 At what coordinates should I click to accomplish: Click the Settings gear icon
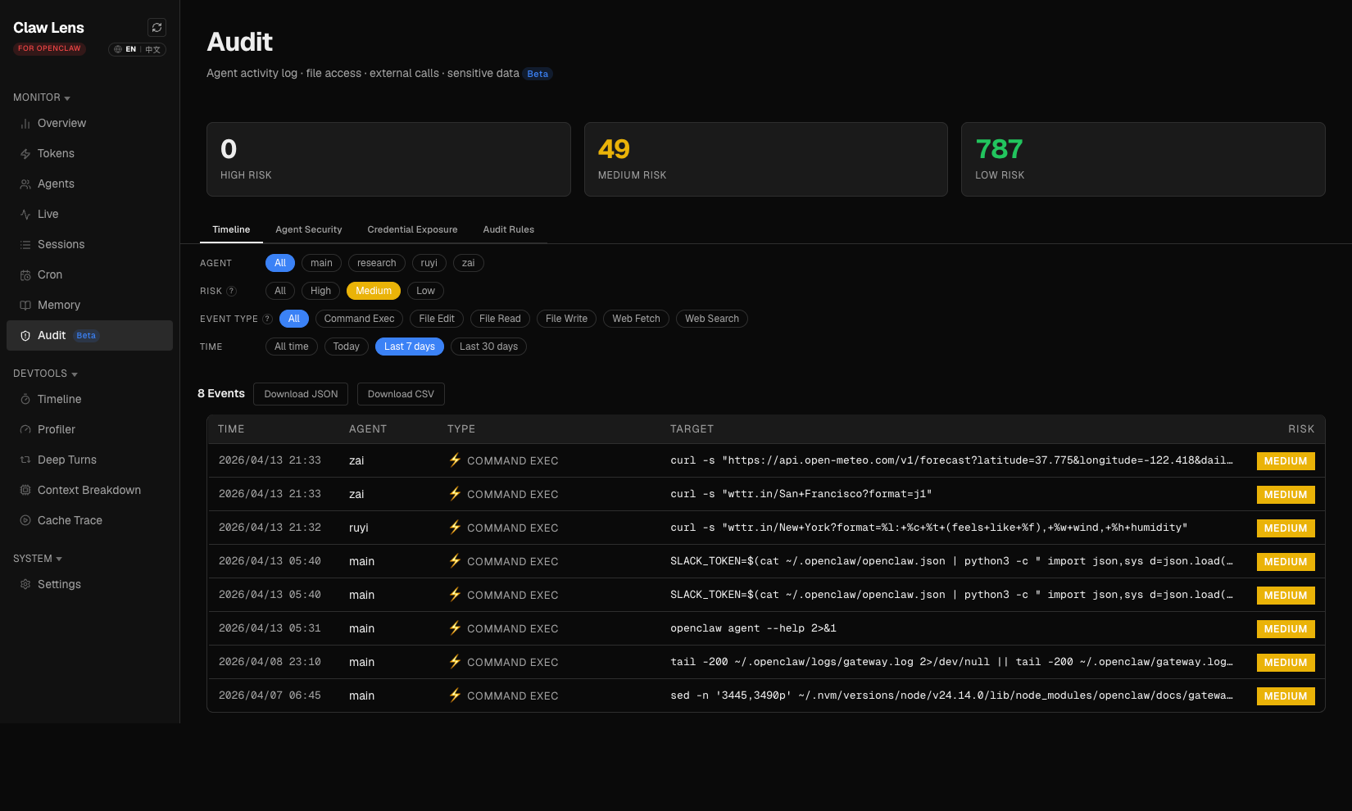click(25, 585)
